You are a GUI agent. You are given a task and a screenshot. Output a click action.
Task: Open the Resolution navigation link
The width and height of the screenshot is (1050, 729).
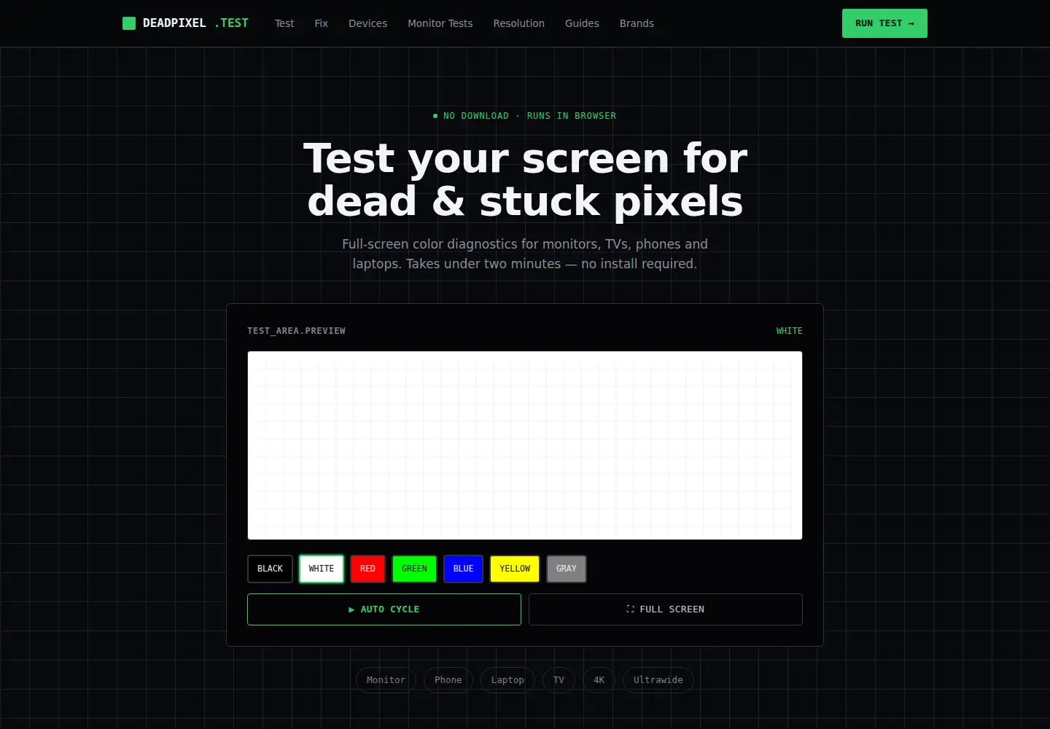pos(519,23)
